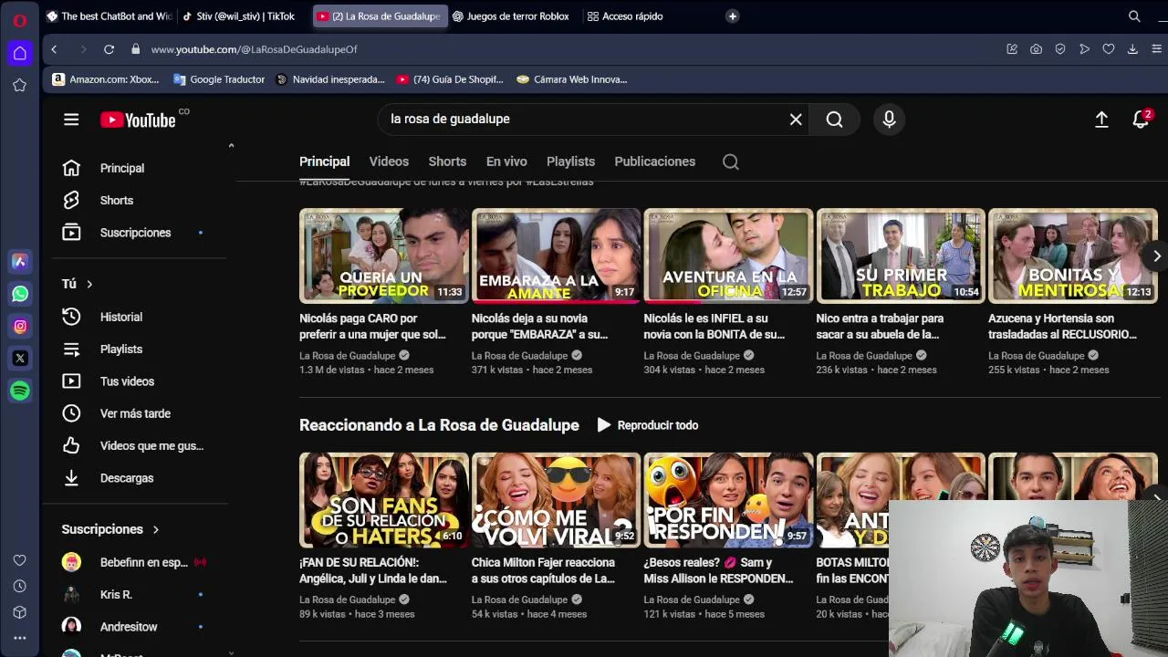Take snapshot with camera icon
The width and height of the screenshot is (1168, 657).
click(x=1036, y=49)
